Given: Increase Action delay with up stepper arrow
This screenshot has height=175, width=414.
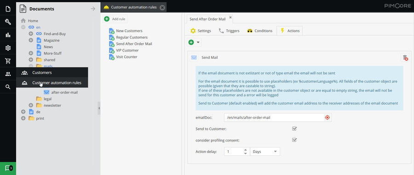Looking at the screenshot, I should coord(246,150).
